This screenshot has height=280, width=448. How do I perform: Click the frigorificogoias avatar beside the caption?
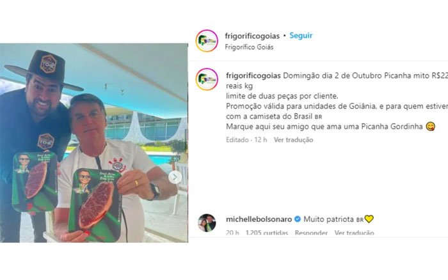[207, 79]
